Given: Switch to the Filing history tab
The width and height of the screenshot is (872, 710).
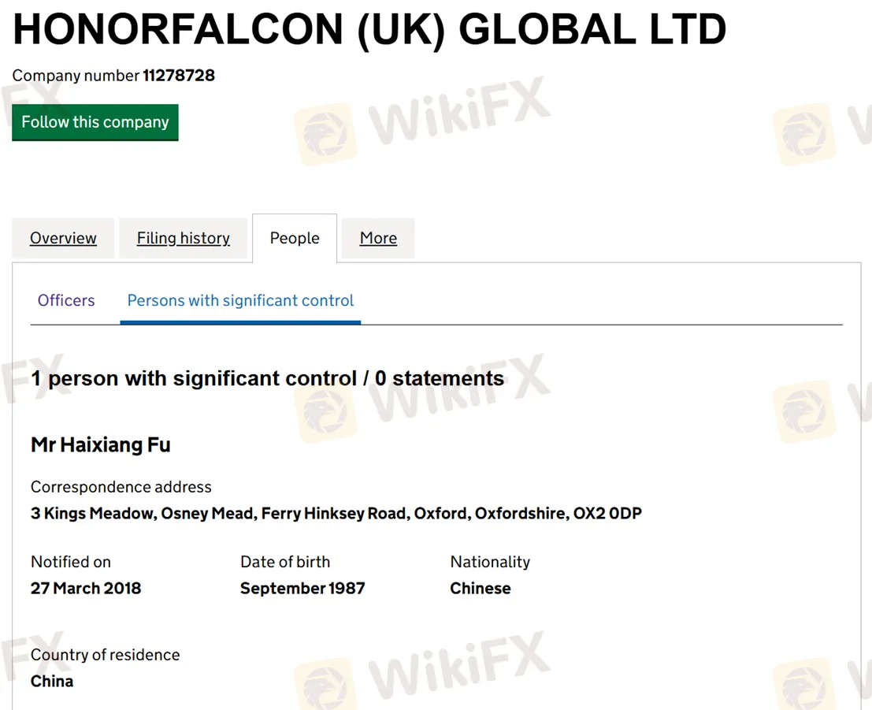Looking at the screenshot, I should [183, 238].
